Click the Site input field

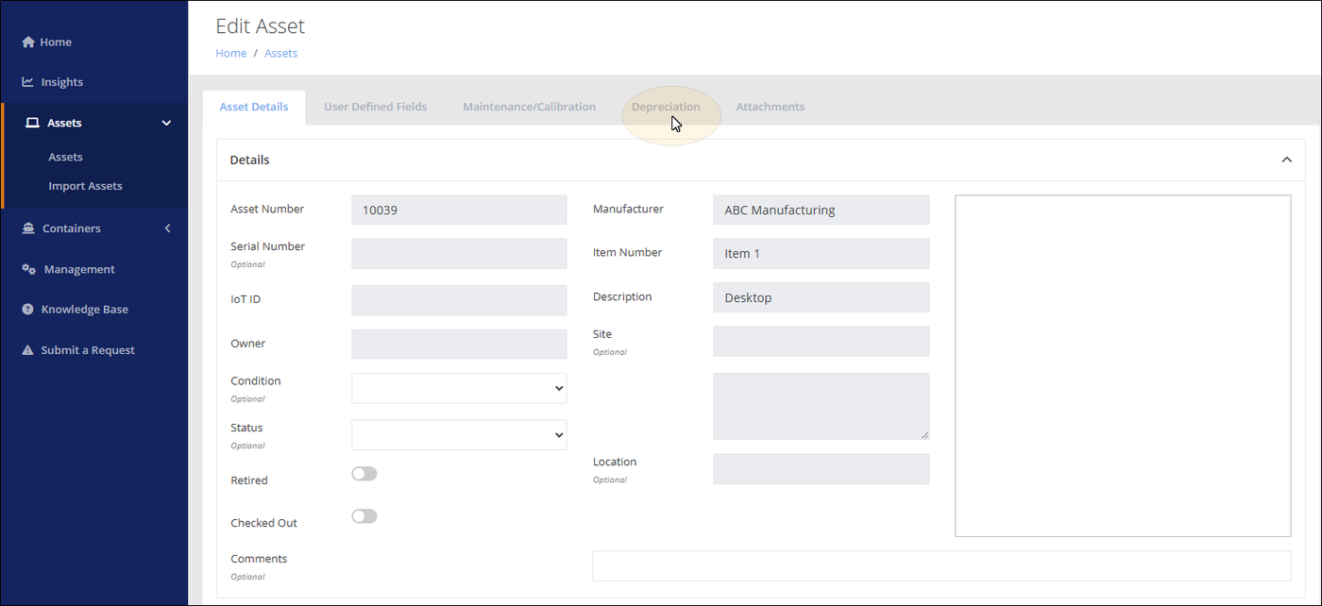(822, 341)
